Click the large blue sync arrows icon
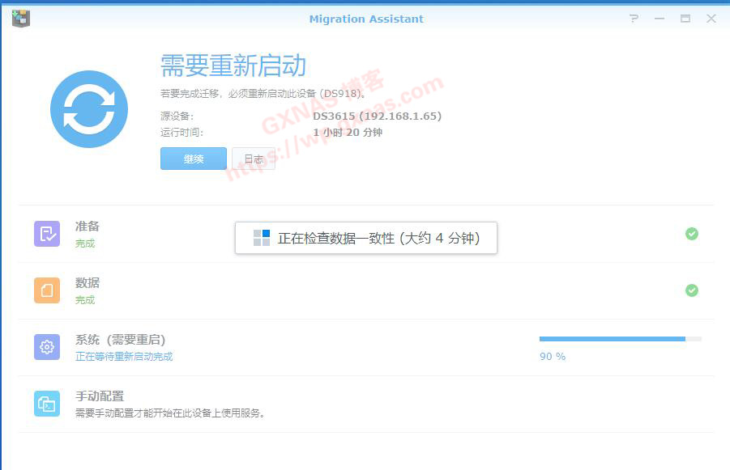 pyautogui.click(x=89, y=109)
